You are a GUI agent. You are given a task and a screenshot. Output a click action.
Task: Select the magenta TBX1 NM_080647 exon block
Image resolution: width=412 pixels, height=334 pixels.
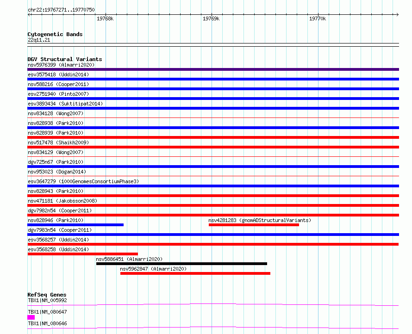[31, 317]
